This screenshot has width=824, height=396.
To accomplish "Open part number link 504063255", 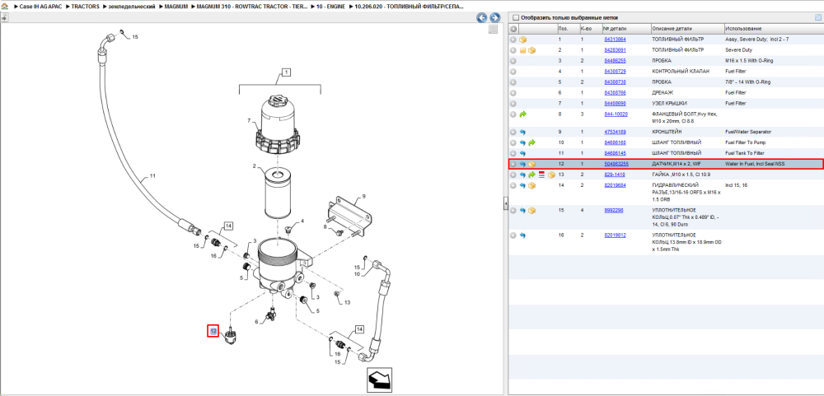I will point(616,164).
